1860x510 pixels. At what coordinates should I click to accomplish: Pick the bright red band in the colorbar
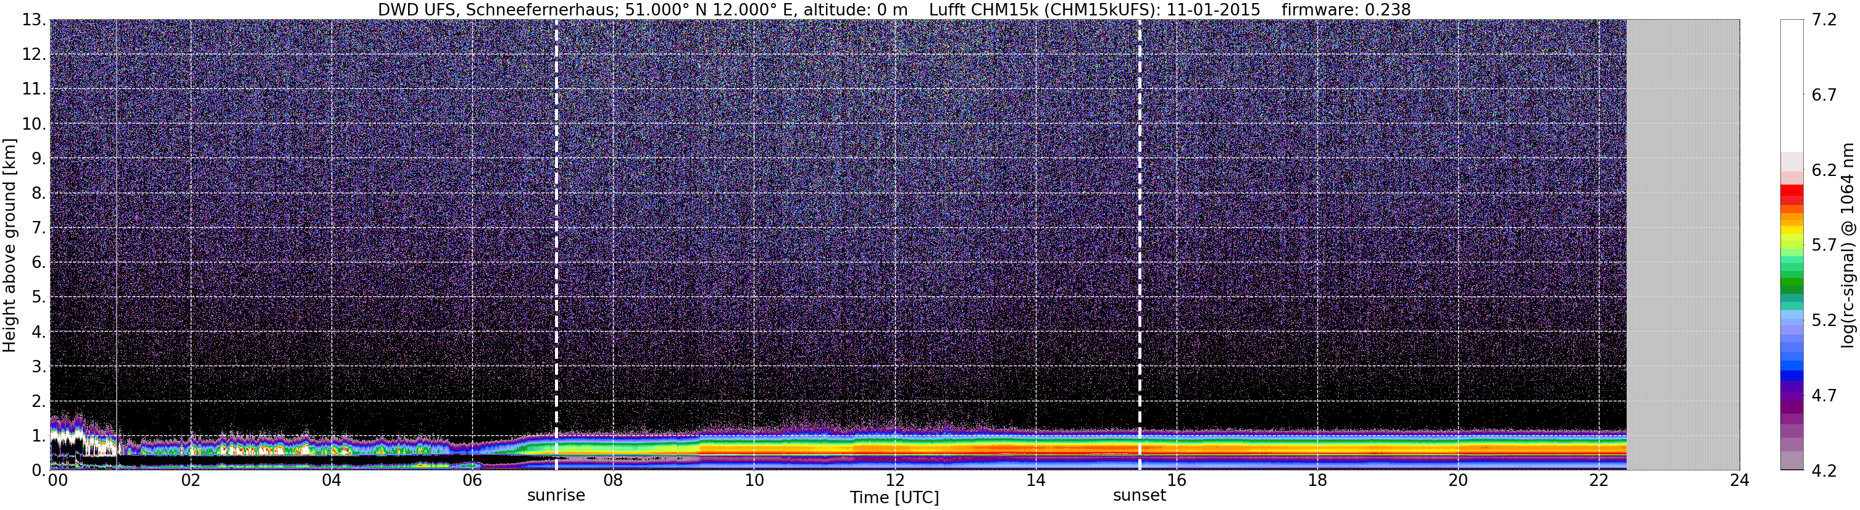(1792, 191)
